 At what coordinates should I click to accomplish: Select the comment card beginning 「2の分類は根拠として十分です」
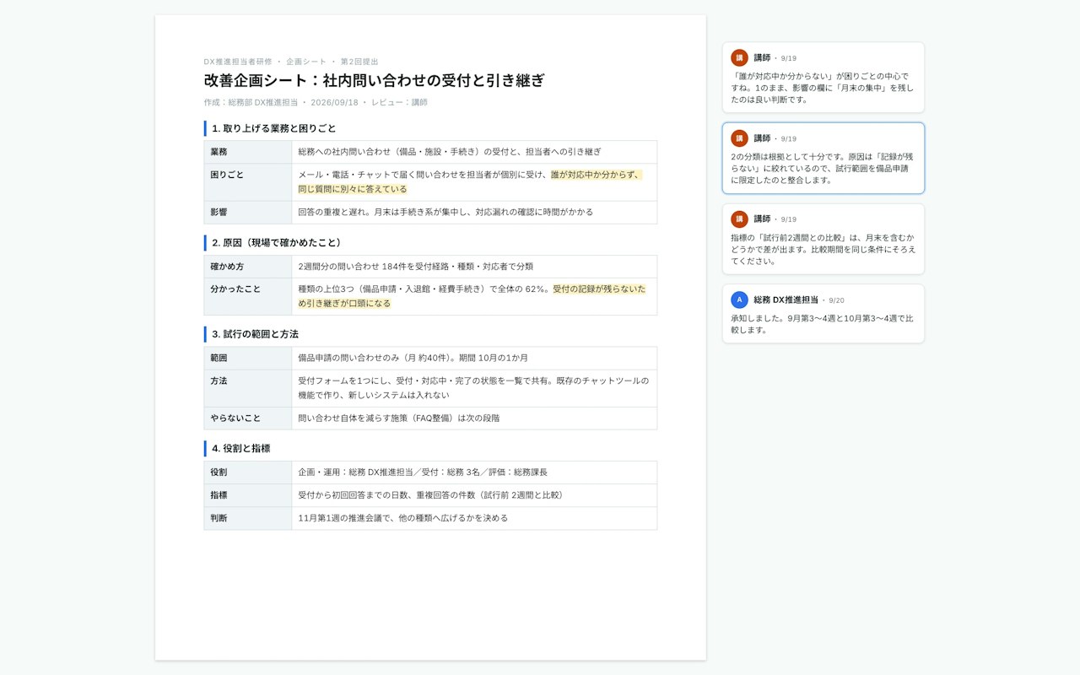pyautogui.click(x=823, y=159)
